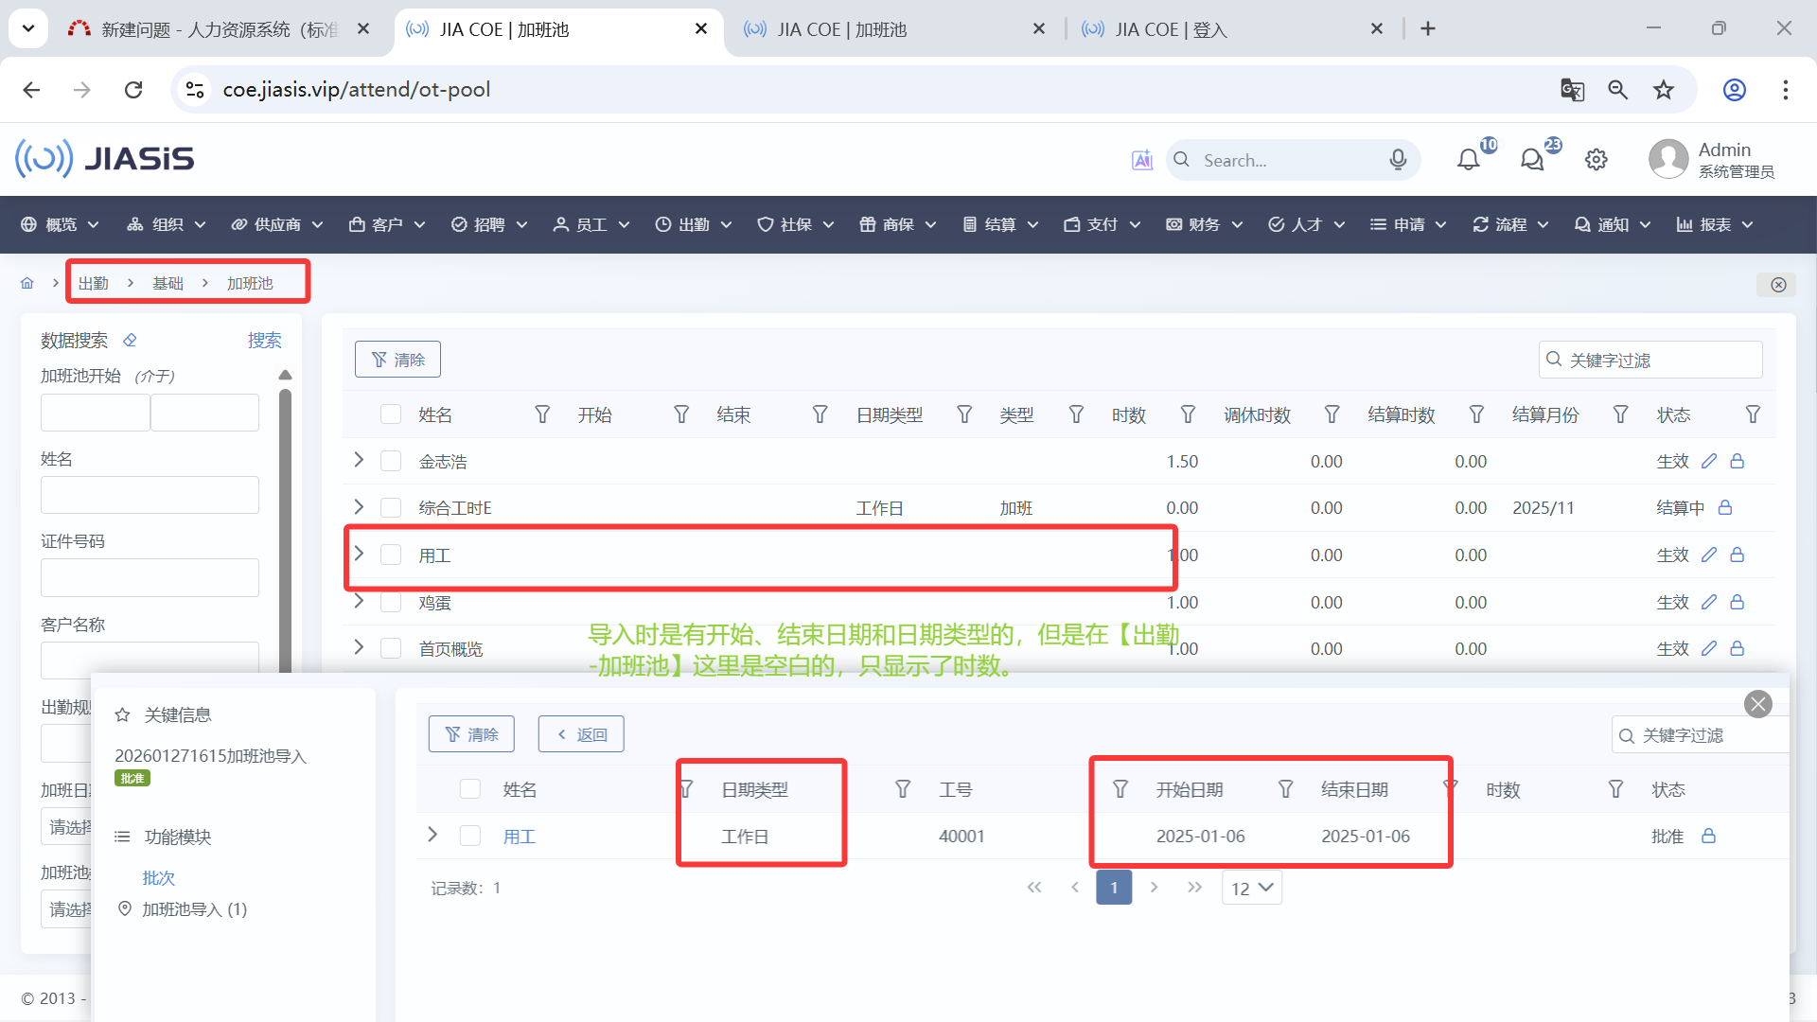Viewport: 1817px width, 1022px height.
Task: Click the 姓名 search input field
Action: (150, 495)
